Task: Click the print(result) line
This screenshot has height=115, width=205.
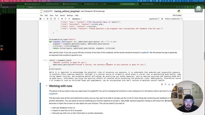Action: click(55, 69)
